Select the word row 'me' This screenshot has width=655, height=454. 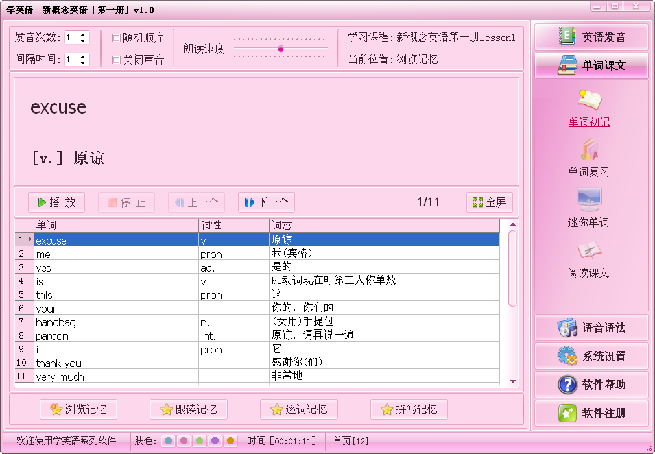coord(257,254)
